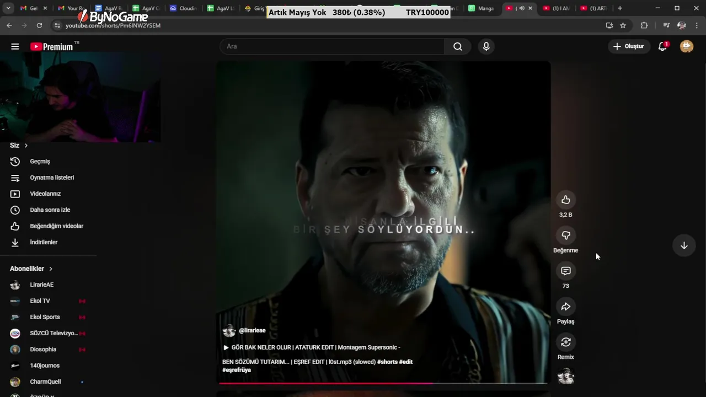
Task: Go back in browser history
Action: coord(9,25)
